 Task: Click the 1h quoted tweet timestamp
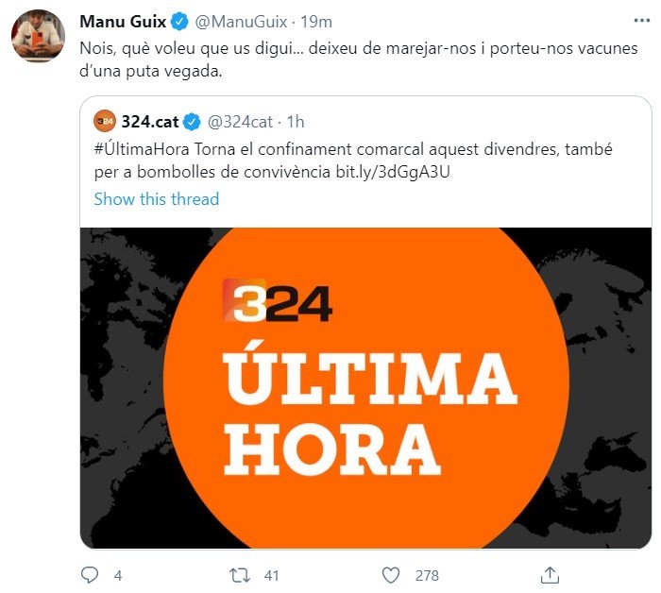pos(296,122)
